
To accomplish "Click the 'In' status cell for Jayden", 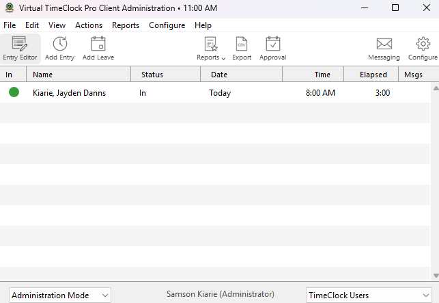I will (x=143, y=93).
